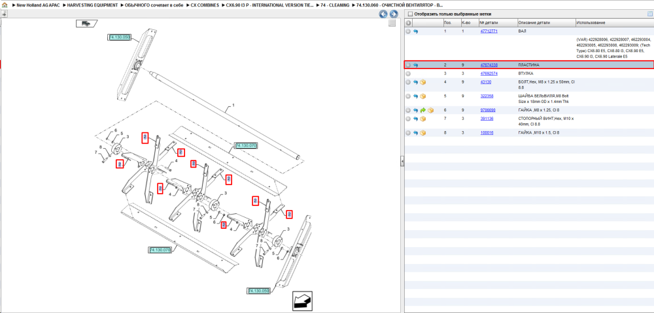Open part number link 47692574
Image resolution: width=654 pixels, height=313 pixels.
pyautogui.click(x=489, y=74)
